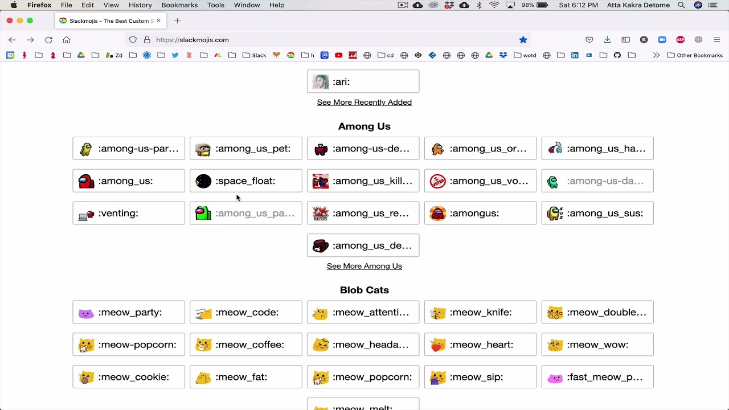The image size is (729, 410).
Task: Open the Firefox hamburger menu
Action: 716,40
